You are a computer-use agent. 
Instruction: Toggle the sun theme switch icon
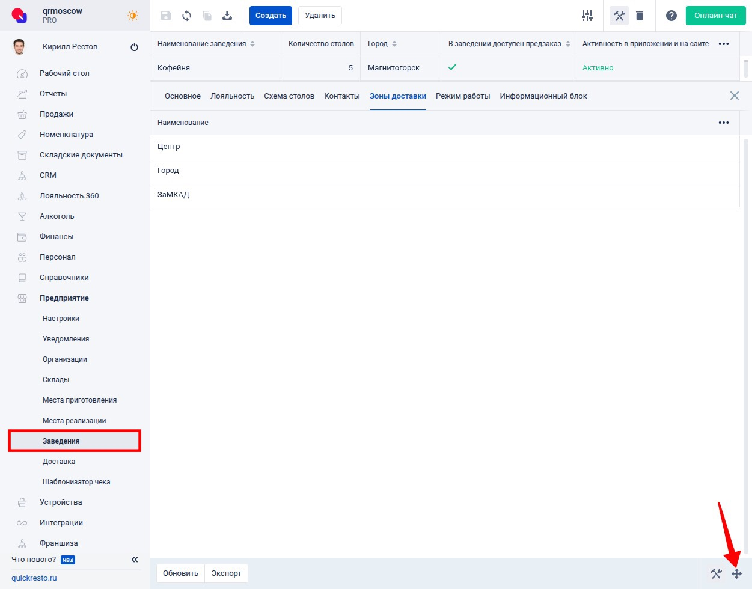point(133,16)
